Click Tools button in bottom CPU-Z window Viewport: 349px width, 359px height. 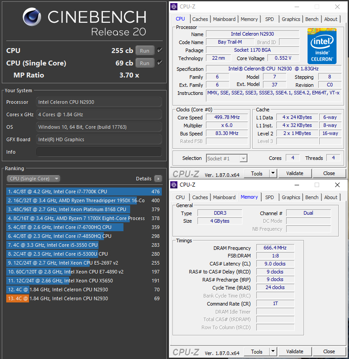(256, 351)
